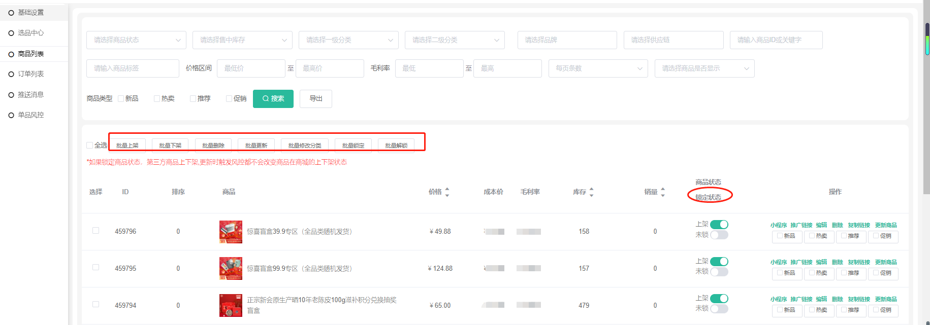Select 商品列表 in the sidebar
The width and height of the screenshot is (930, 325).
[31, 54]
